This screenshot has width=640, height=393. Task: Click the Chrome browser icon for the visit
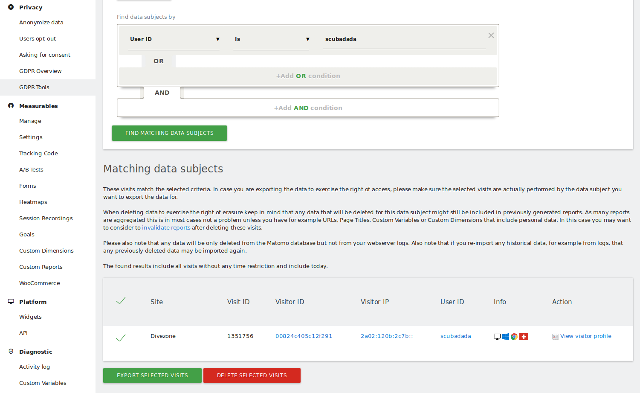[515, 336]
